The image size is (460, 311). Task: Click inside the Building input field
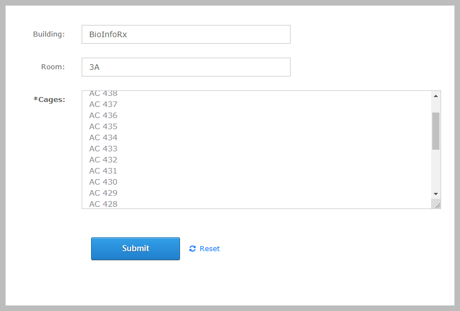(186, 34)
